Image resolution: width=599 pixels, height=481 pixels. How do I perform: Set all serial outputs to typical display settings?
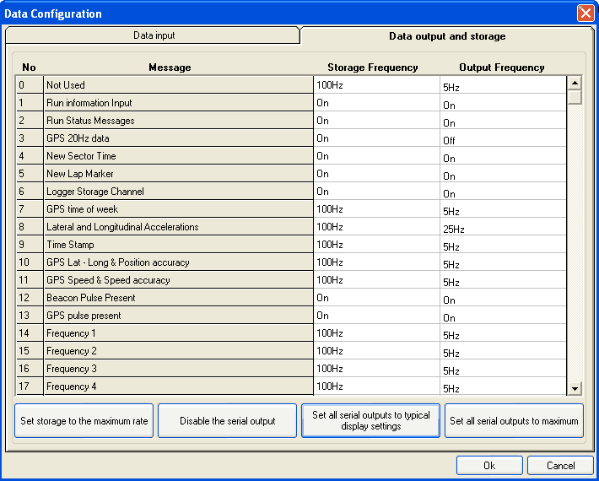370,421
